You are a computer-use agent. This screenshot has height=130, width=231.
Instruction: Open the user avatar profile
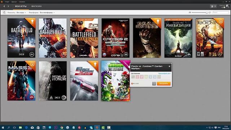[228, 6]
